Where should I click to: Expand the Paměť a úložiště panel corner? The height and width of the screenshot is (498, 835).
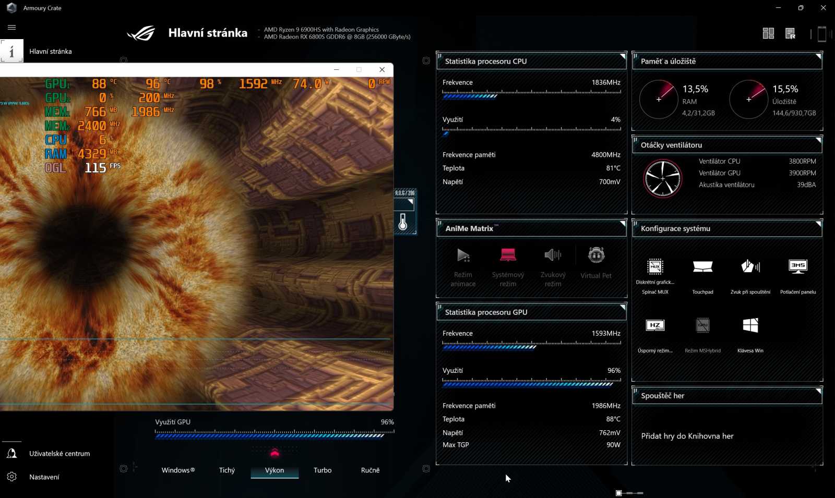click(818, 56)
